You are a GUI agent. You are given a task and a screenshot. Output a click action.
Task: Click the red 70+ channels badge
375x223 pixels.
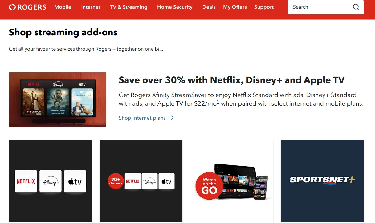[116, 181]
